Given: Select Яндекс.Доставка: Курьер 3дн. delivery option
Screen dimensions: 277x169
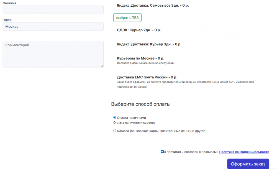Looking at the screenshot, I should 149,44.
